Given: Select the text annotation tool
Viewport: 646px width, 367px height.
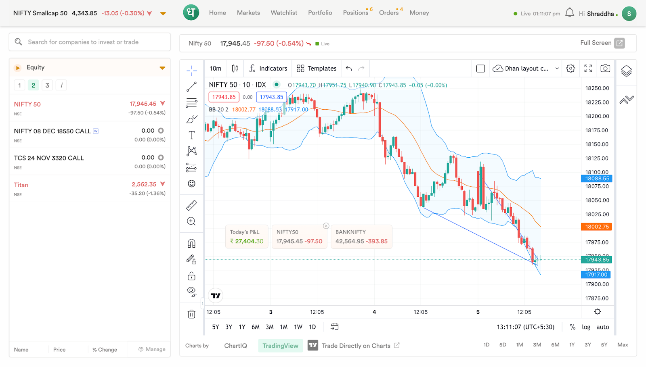Looking at the screenshot, I should coord(191,135).
